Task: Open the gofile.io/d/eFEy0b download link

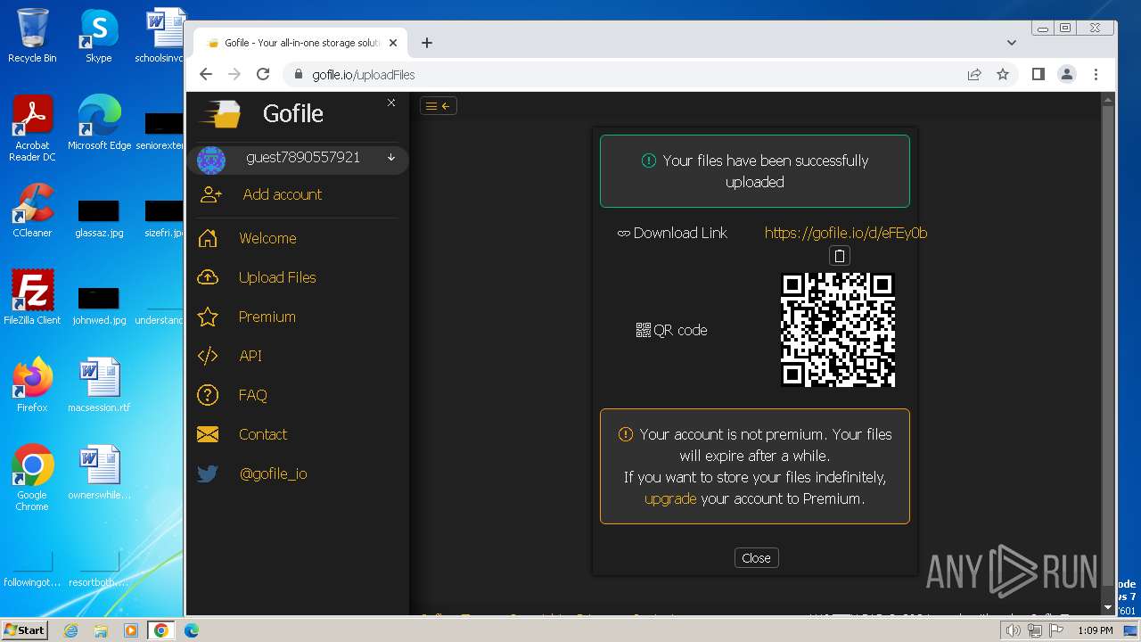Action: (846, 233)
